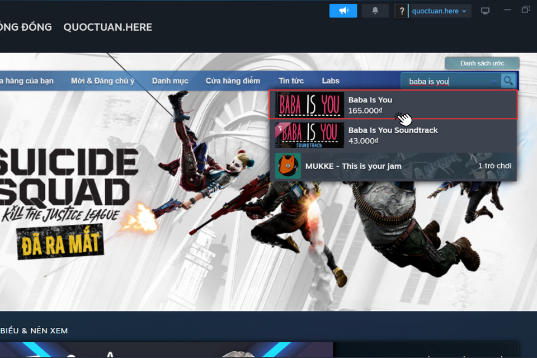
Task: Select MUKKE - This is your jam result
Action: pyautogui.click(x=393, y=166)
